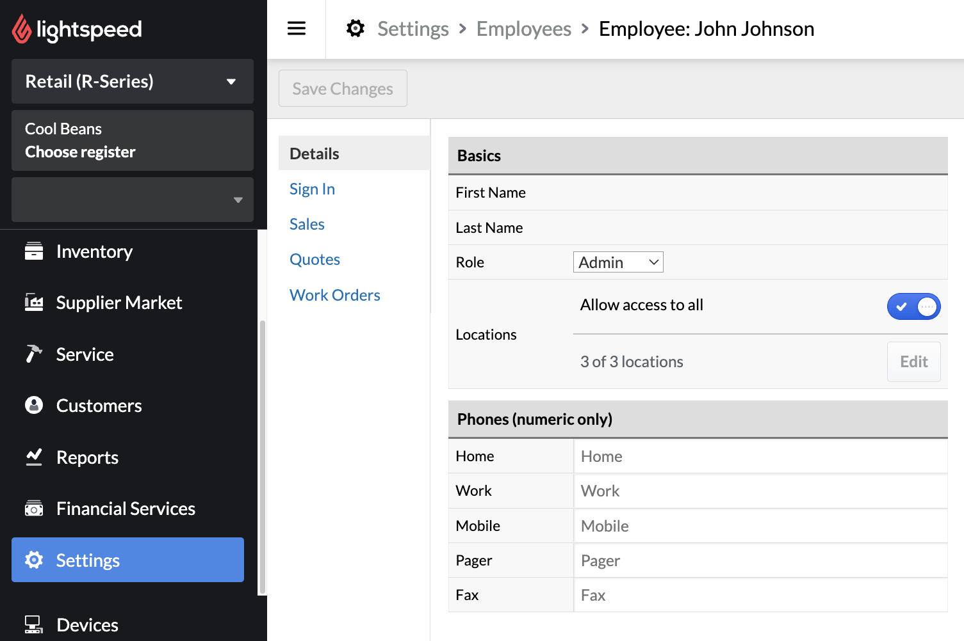Open the Retail (R-Series) dropdown

[x=132, y=81]
